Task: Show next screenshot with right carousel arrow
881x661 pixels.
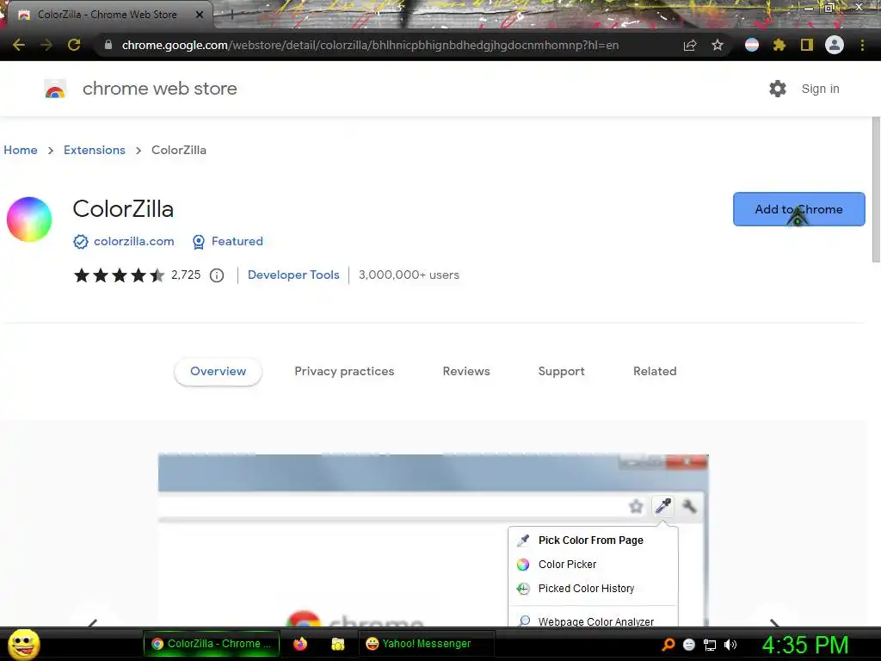Action: [774, 621]
